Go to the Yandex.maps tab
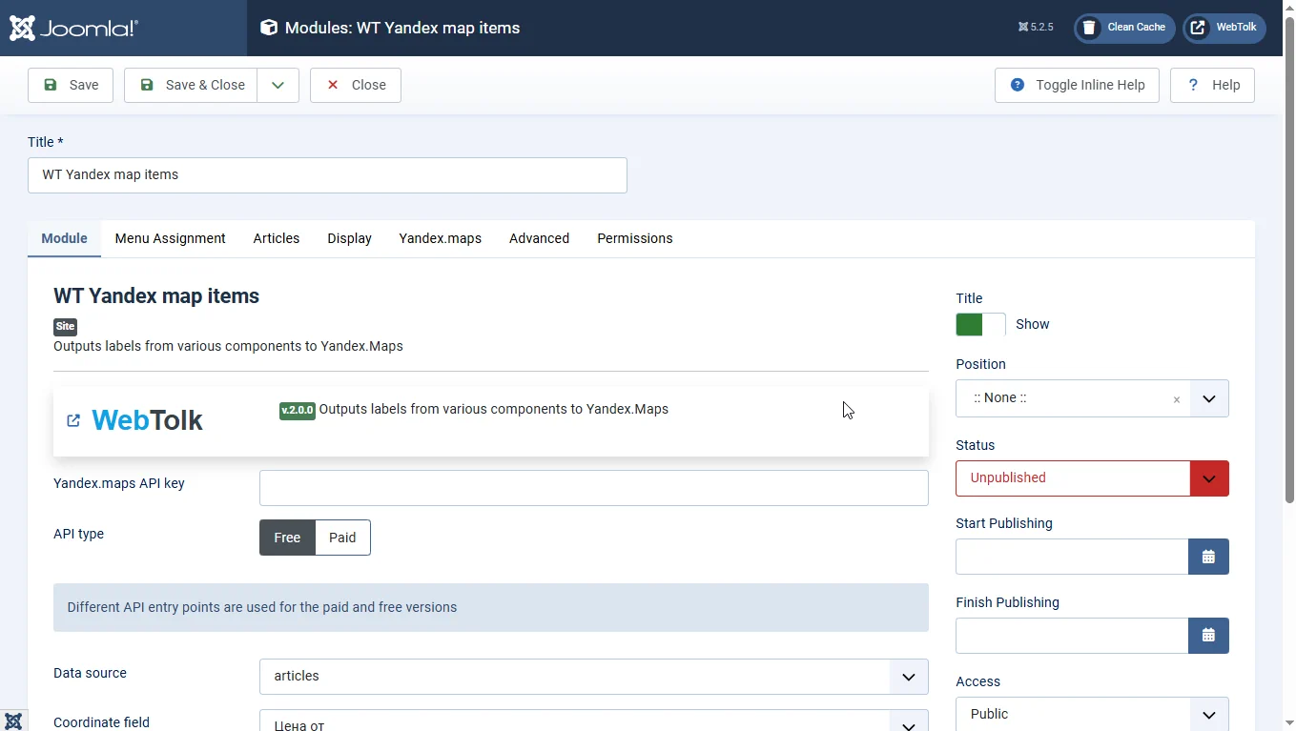Screen dimensions: 1296x731 point(441,238)
